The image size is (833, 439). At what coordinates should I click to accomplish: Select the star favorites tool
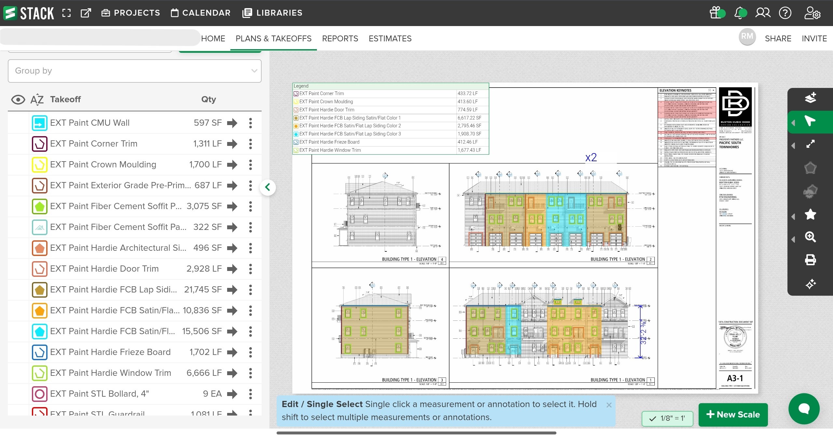click(810, 215)
